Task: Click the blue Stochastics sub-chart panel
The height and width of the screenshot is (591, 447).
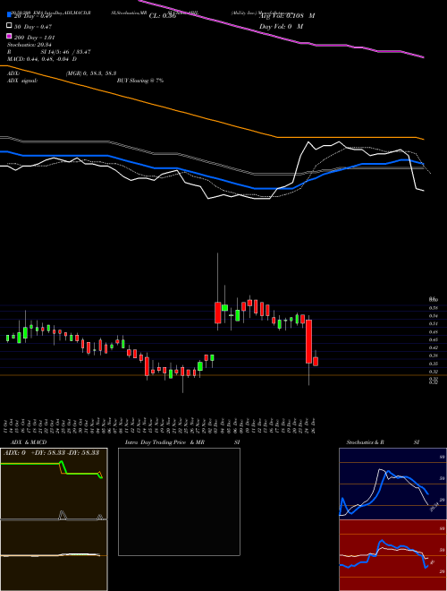Action: point(392,484)
